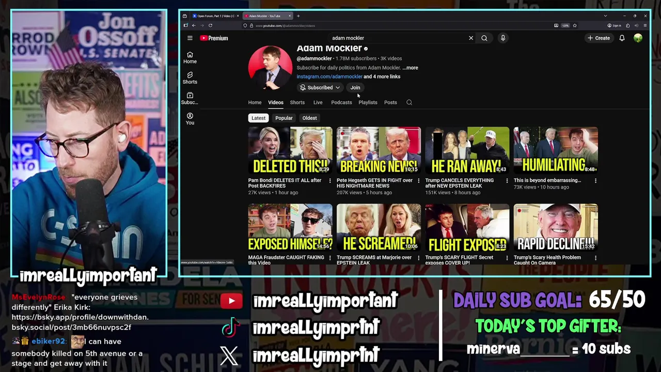Open the Adam Mockler channel avatar
The width and height of the screenshot is (661, 372).
[270, 68]
